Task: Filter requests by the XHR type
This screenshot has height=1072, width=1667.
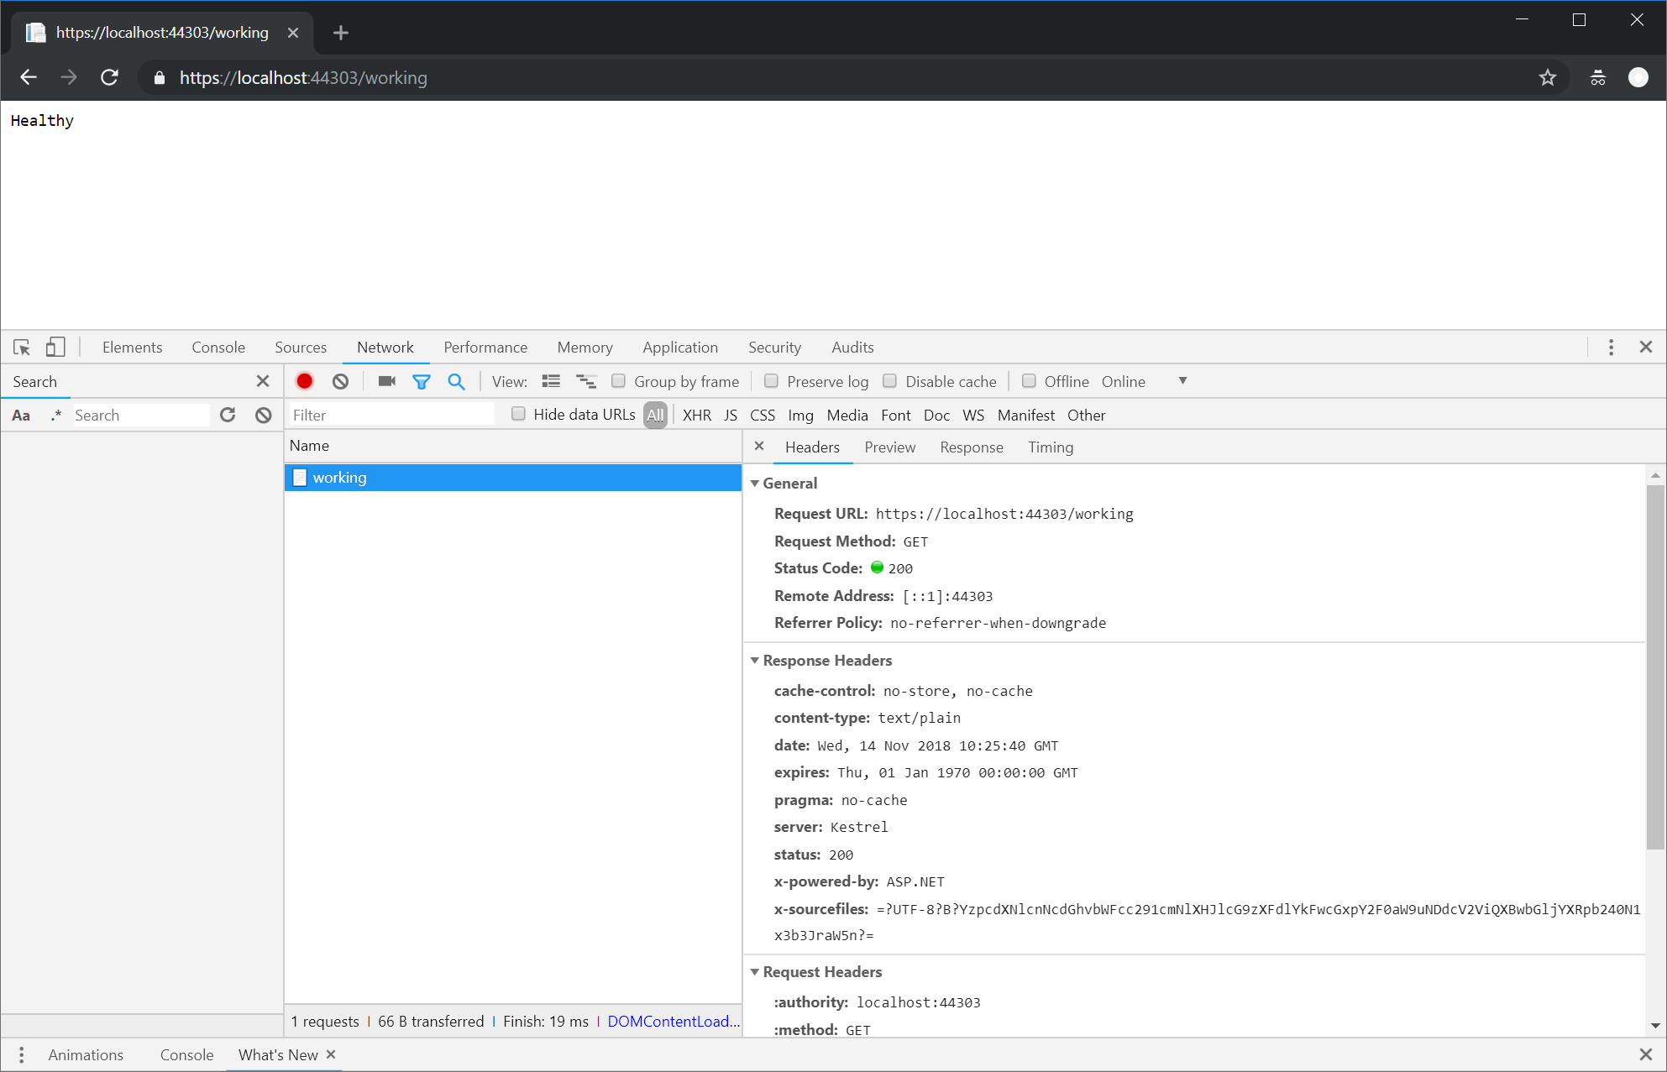Action: 696,415
